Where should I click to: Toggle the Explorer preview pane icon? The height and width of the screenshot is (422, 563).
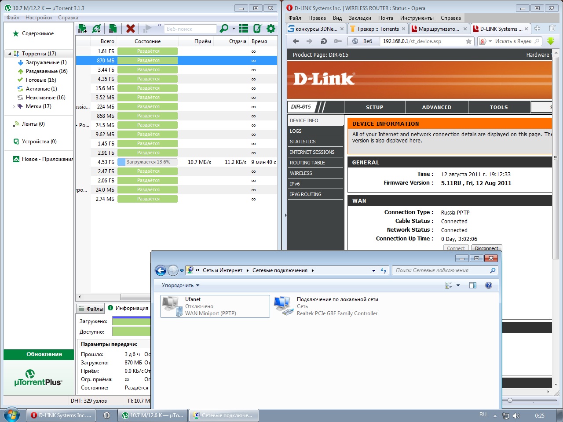pos(473,285)
